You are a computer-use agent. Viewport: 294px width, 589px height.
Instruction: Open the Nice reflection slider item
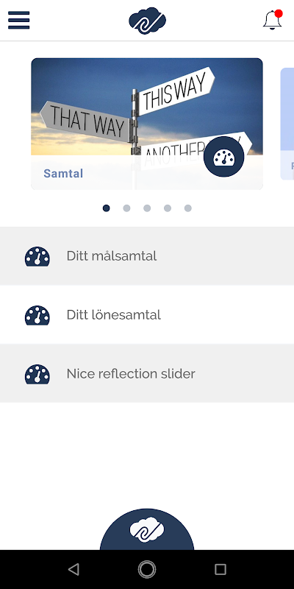point(147,373)
